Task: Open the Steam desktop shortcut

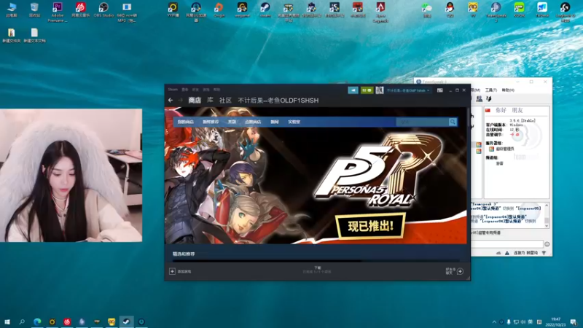Action: [x=265, y=10]
